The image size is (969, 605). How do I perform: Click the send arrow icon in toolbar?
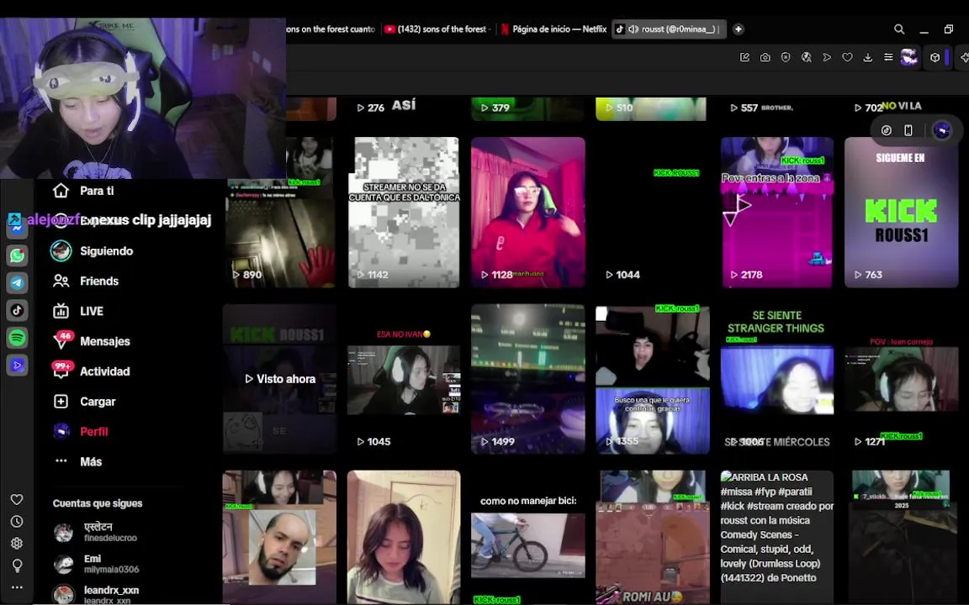[827, 57]
